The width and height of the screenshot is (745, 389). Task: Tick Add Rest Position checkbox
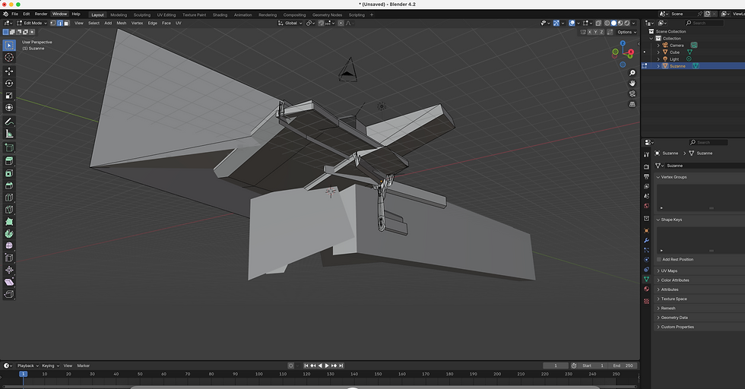[x=658, y=259]
